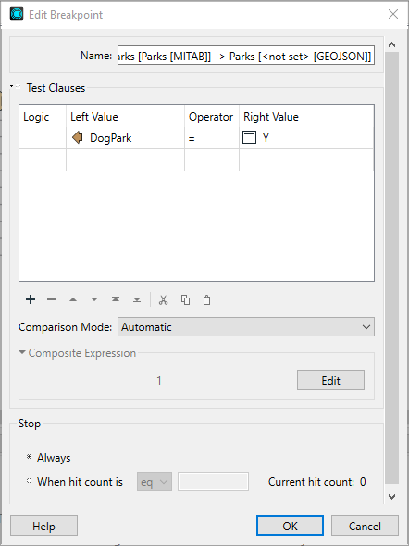
Task: Open the eq hit count operator dropdown
Action: (155, 482)
